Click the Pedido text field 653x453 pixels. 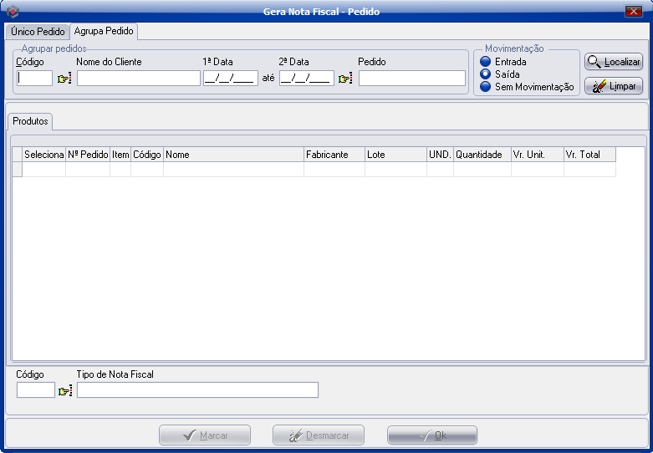(x=411, y=79)
